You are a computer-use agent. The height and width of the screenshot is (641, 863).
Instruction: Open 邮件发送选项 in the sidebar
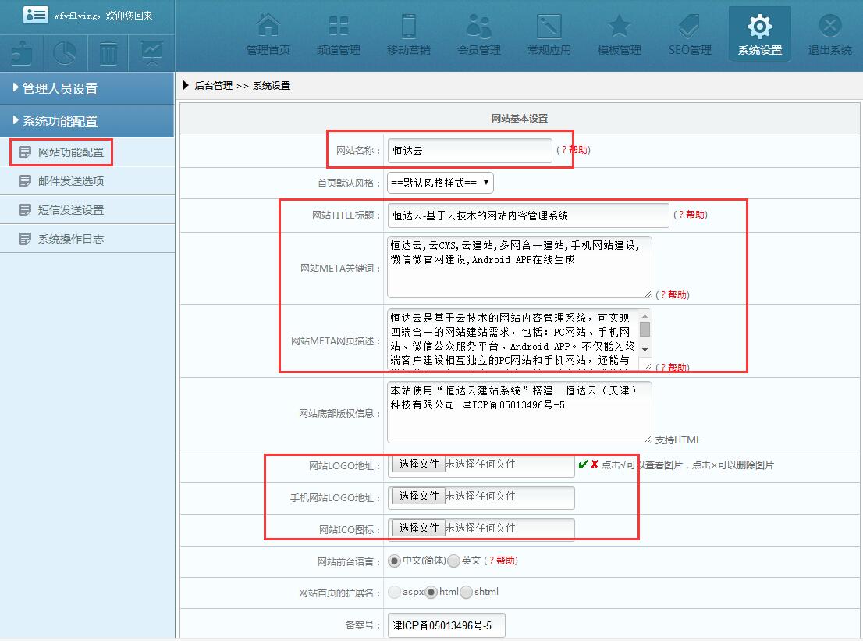click(x=70, y=181)
